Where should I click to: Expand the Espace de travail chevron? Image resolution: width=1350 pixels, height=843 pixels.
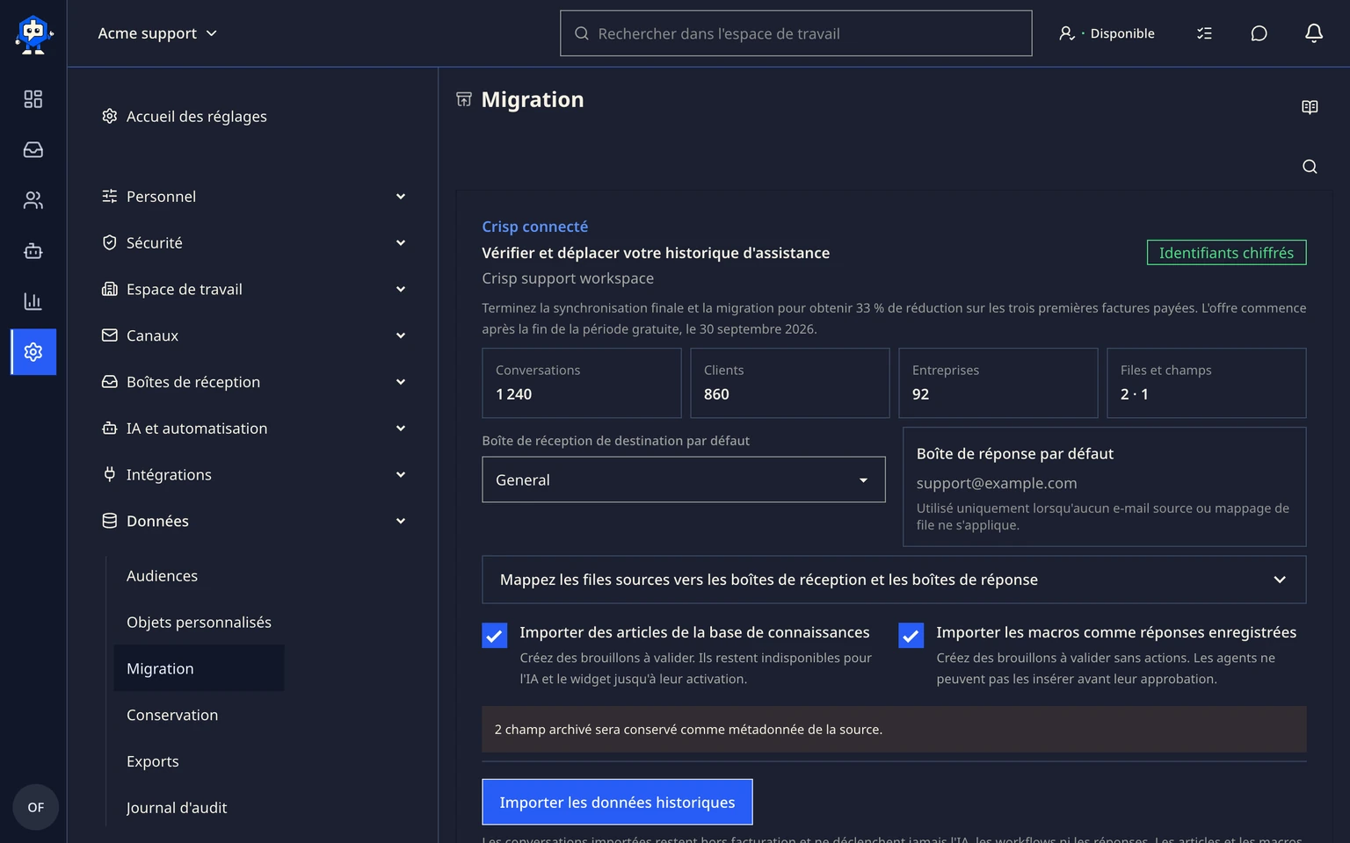401,289
